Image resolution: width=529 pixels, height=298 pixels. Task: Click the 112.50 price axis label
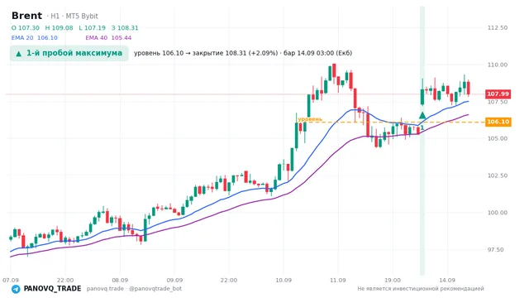point(498,27)
